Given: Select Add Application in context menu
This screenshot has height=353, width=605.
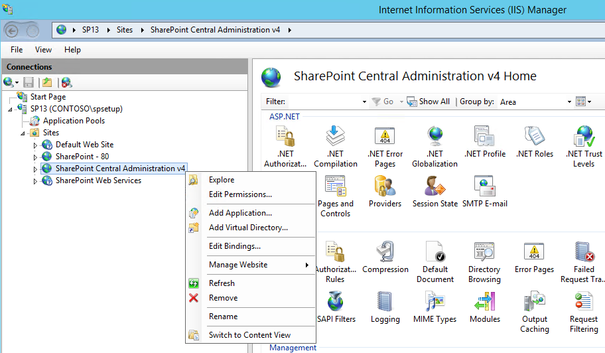Looking at the screenshot, I should coord(249,213).
